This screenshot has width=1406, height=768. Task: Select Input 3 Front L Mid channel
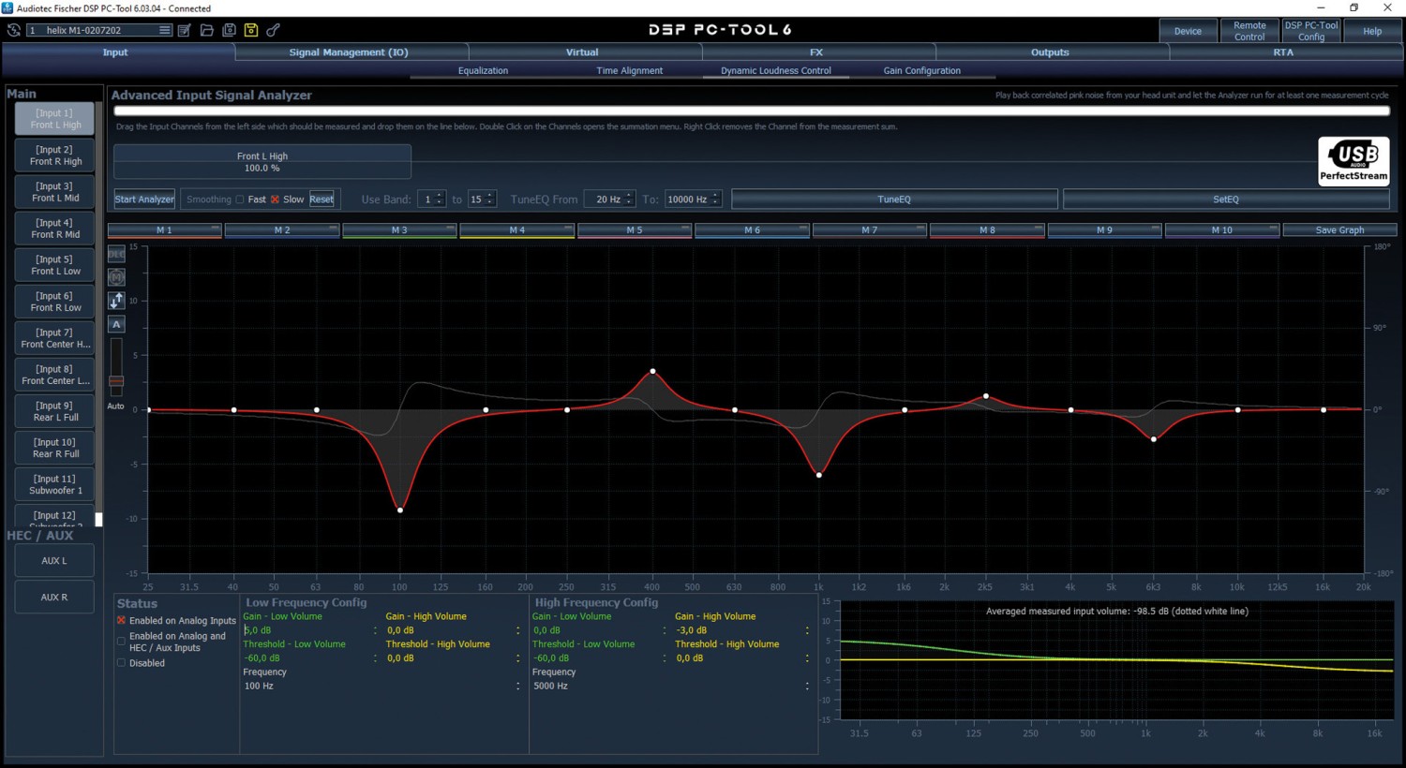55,192
